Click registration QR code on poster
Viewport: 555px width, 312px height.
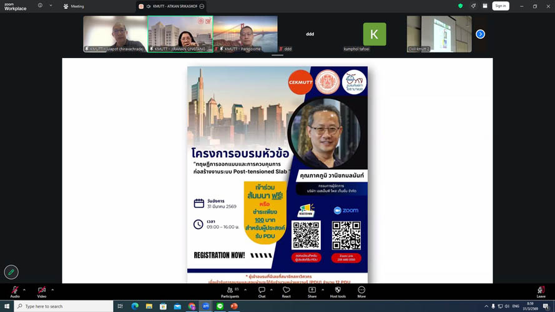tap(306, 235)
